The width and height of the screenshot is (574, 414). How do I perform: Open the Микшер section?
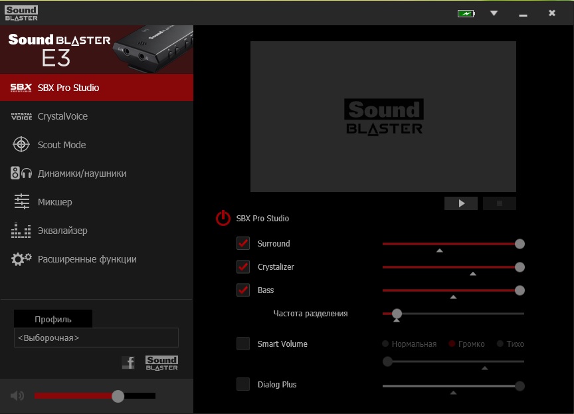tap(96, 202)
